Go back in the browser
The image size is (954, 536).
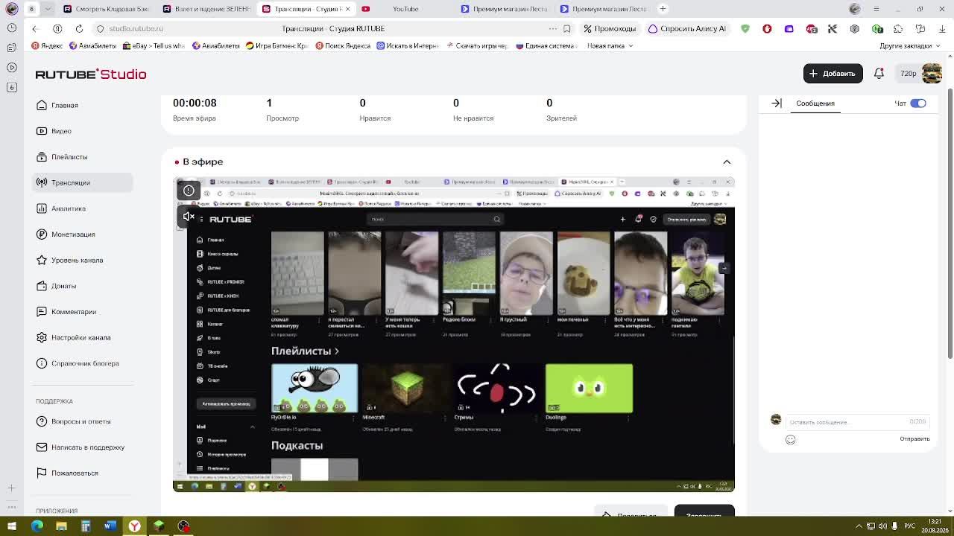point(34,28)
